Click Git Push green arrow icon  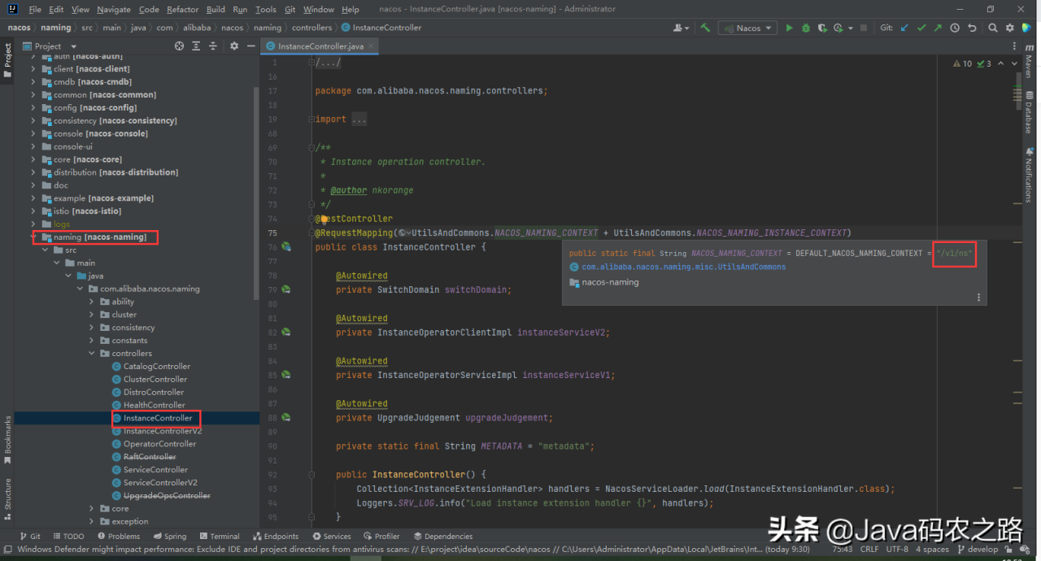(938, 28)
